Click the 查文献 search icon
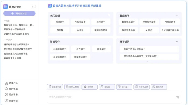Screen dimensions: 188x105 tap(119, 87)
